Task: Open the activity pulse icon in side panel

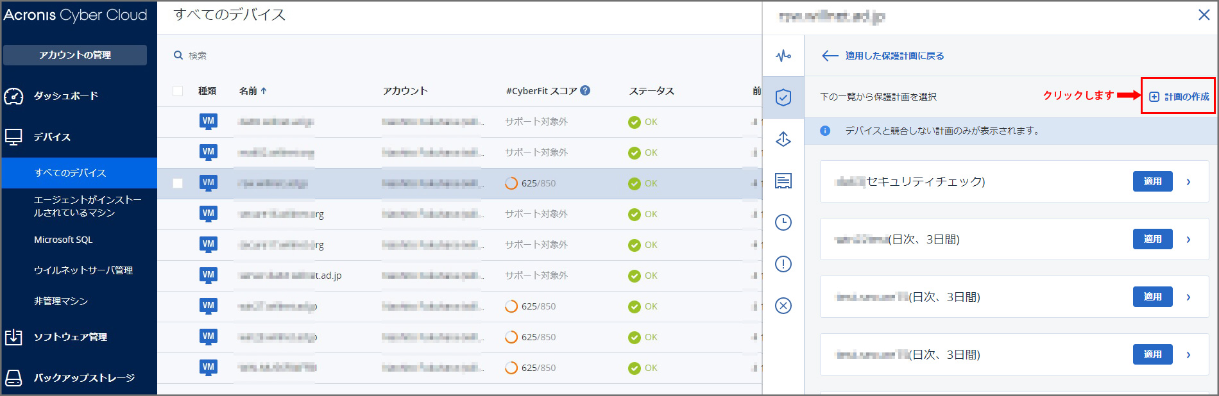Action: coord(783,56)
